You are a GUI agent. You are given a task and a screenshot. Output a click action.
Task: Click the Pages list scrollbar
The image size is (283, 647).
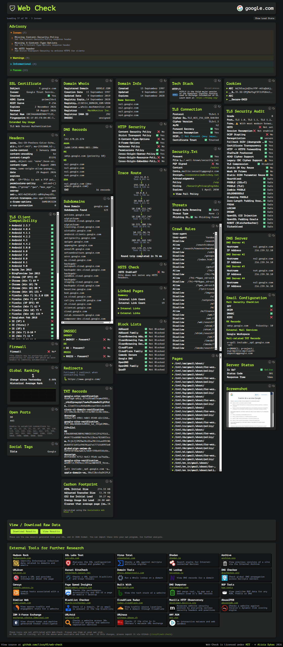221,412
